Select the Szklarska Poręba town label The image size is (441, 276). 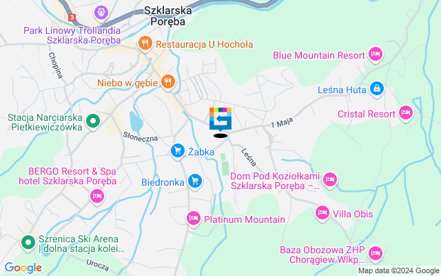point(168,16)
